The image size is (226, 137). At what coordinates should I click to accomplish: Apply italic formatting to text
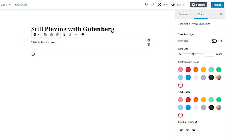(70, 35)
